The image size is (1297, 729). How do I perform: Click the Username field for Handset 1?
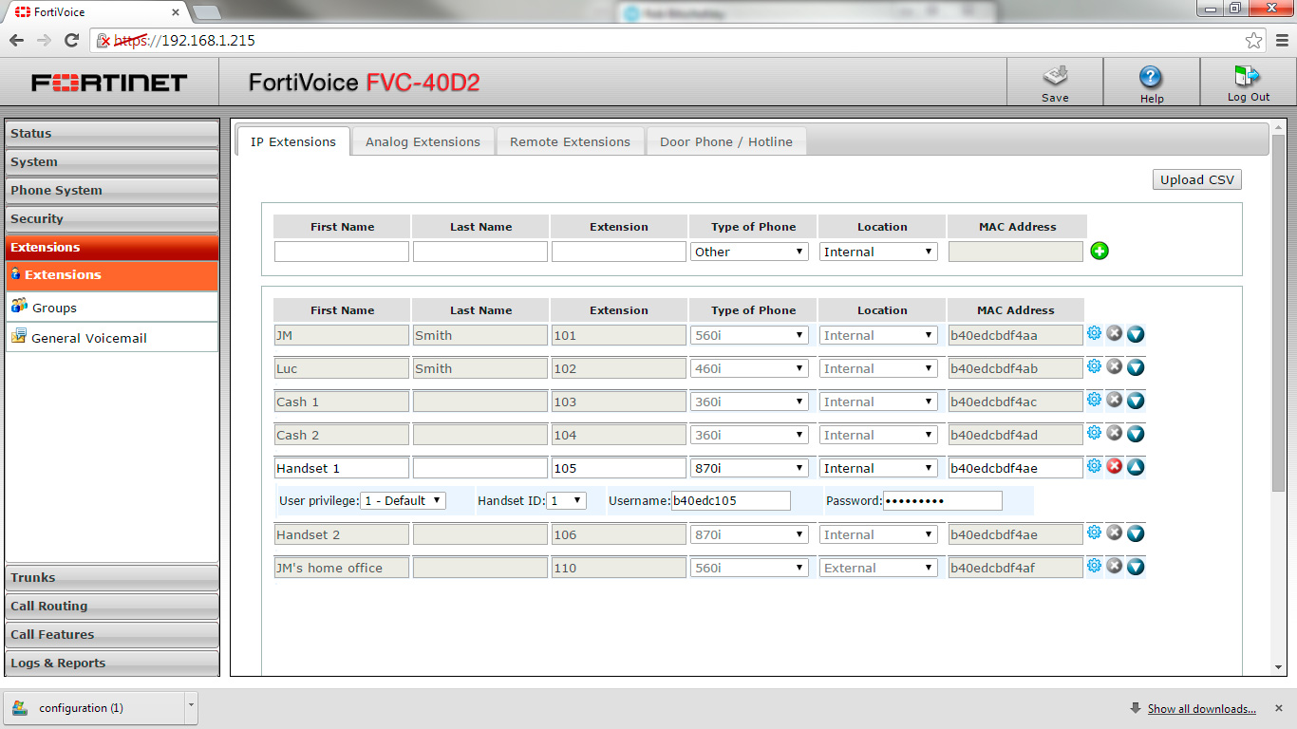(731, 500)
